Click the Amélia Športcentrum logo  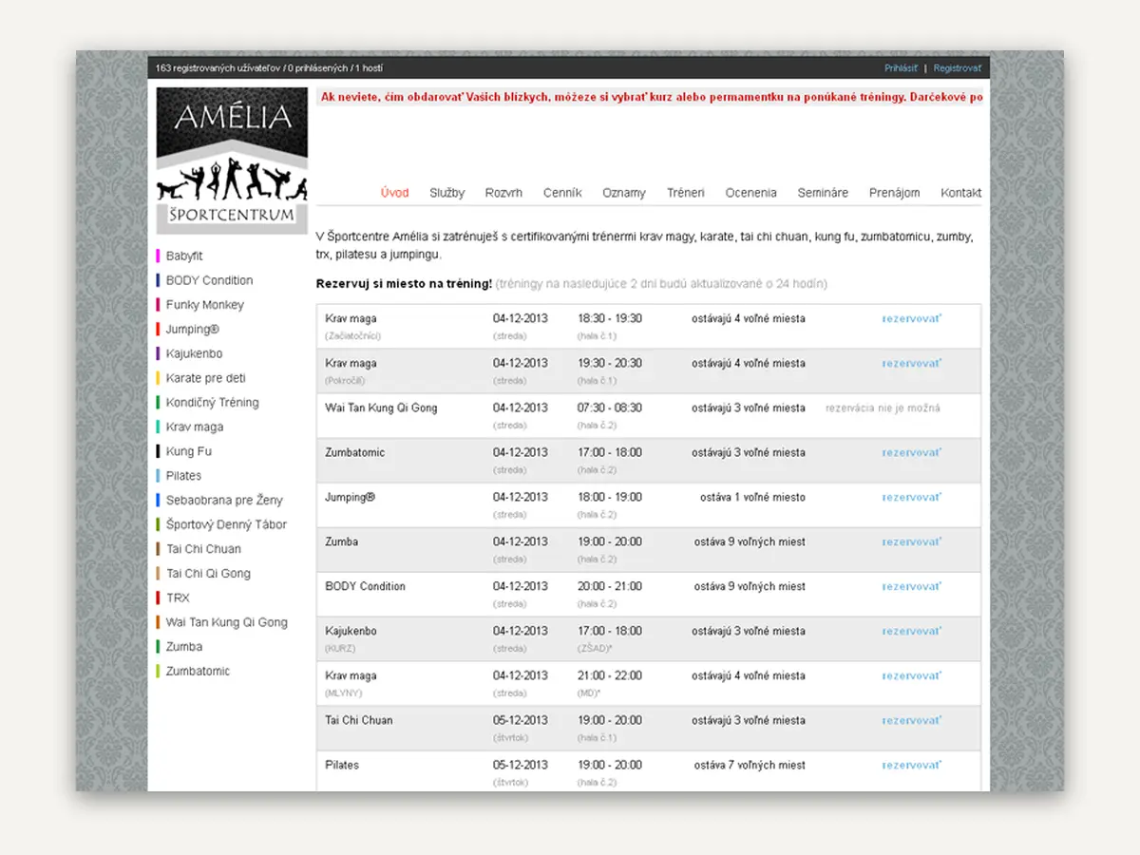pyautogui.click(x=232, y=161)
